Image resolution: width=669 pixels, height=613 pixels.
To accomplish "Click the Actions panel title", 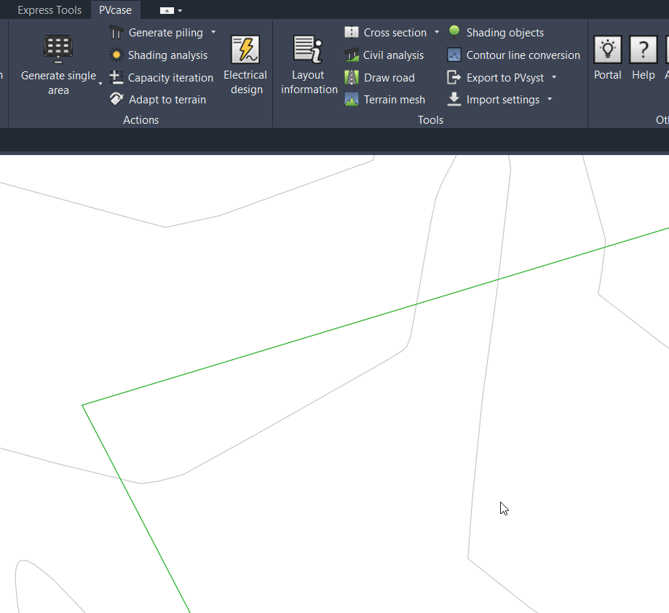I will coord(140,120).
